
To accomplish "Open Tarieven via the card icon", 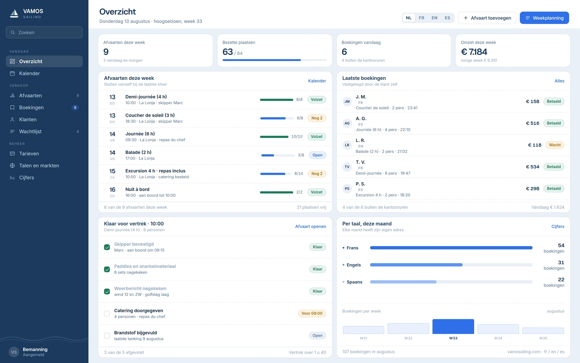I will coord(12,154).
